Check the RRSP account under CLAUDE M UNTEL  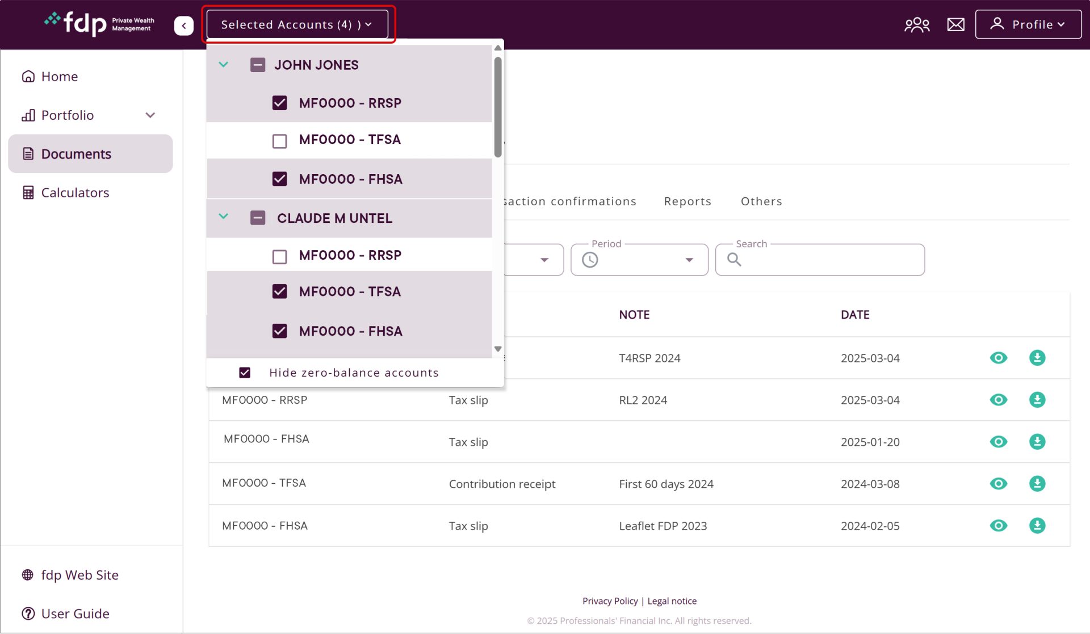point(279,256)
